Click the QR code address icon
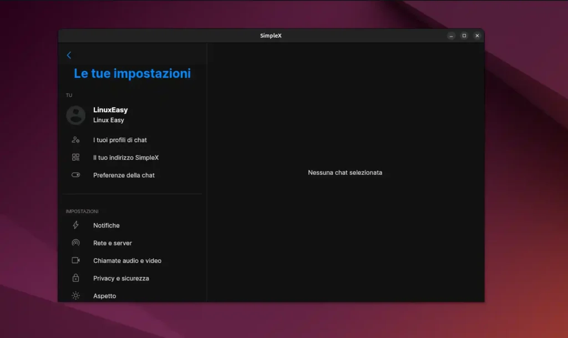The height and width of the screenshot is (338, 568). coord(75,157)
